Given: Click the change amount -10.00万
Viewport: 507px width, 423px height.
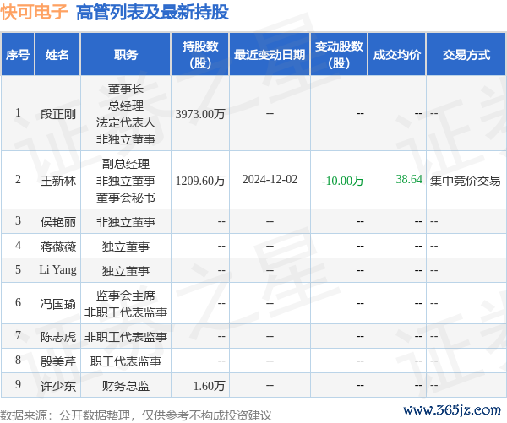Looking at the screenshot, I should pos(343,181).
